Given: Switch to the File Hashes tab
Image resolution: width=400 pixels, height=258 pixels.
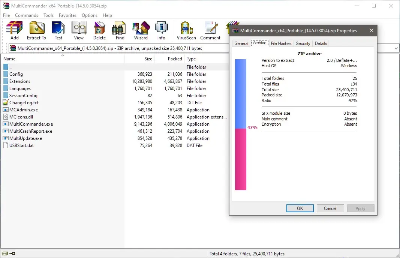Looking at the screenshot, I should [x=281, y=43].
